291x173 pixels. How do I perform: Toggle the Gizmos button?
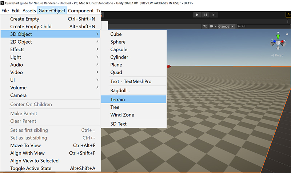(223, 27)
